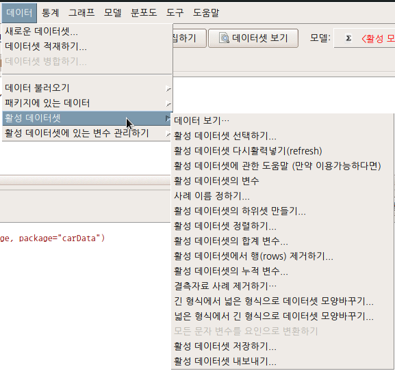Open the 분포도 menu
395x371 pixels.
pyautogui.click(x=144, y=13)
